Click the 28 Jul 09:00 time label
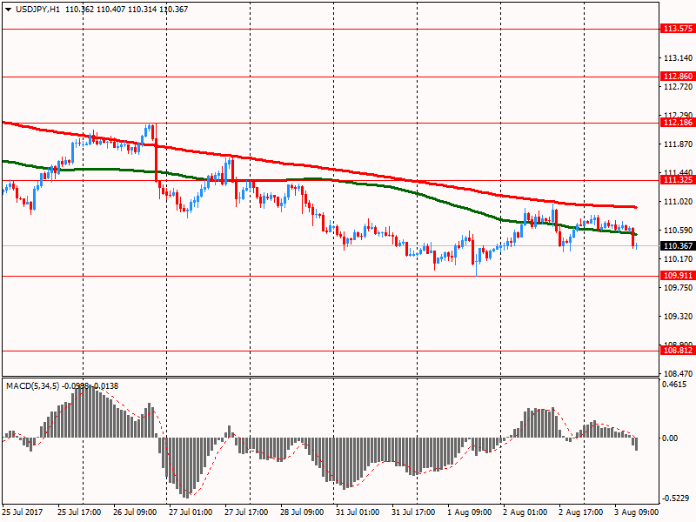Screen dimensions: 696x522 point(302,512)
